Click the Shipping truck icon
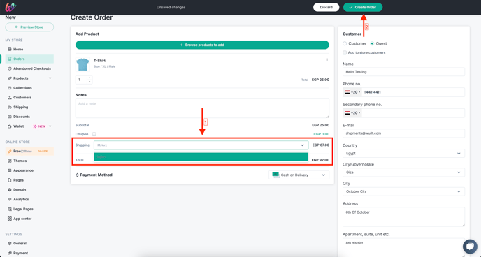The image size is (481, 257). coord(10,108)
